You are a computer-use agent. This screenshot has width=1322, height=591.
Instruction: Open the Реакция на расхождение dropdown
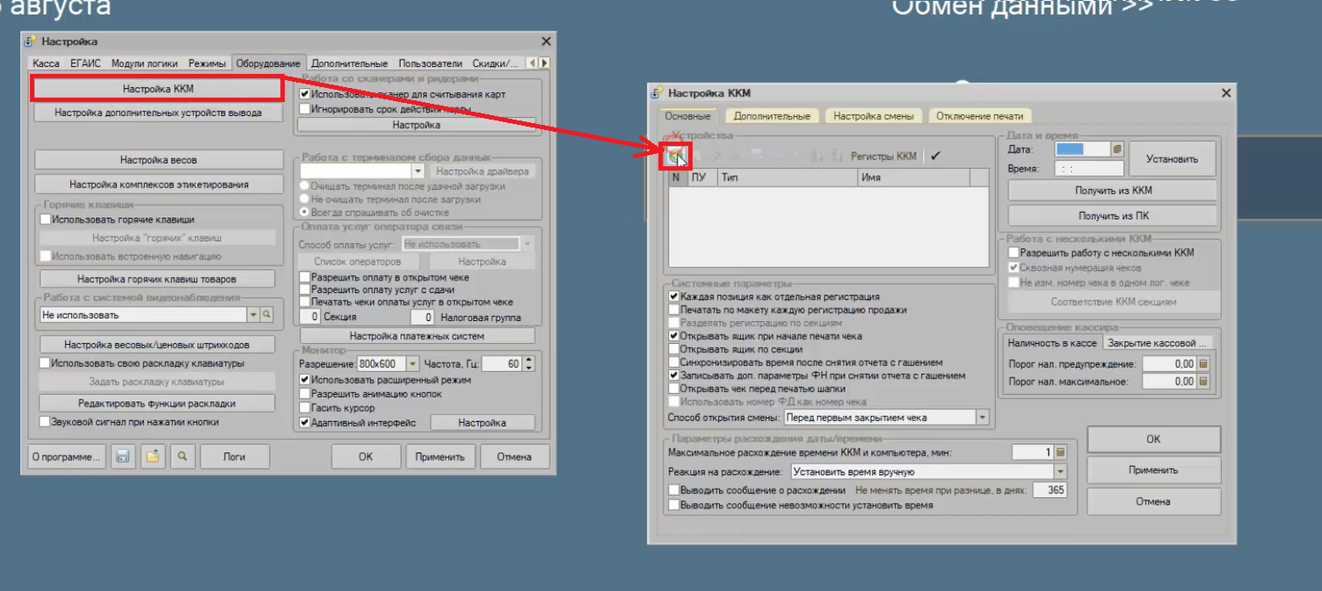click(1059, 471)
